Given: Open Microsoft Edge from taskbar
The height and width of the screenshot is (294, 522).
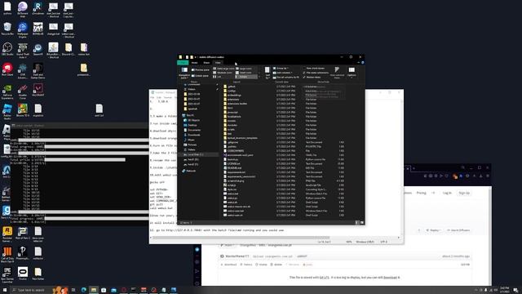Looking at the screenshot, I should point(83,290).
